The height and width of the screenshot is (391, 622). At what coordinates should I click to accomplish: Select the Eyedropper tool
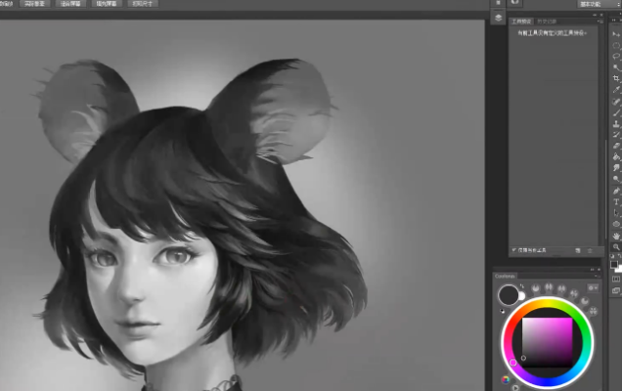(616, 90)
